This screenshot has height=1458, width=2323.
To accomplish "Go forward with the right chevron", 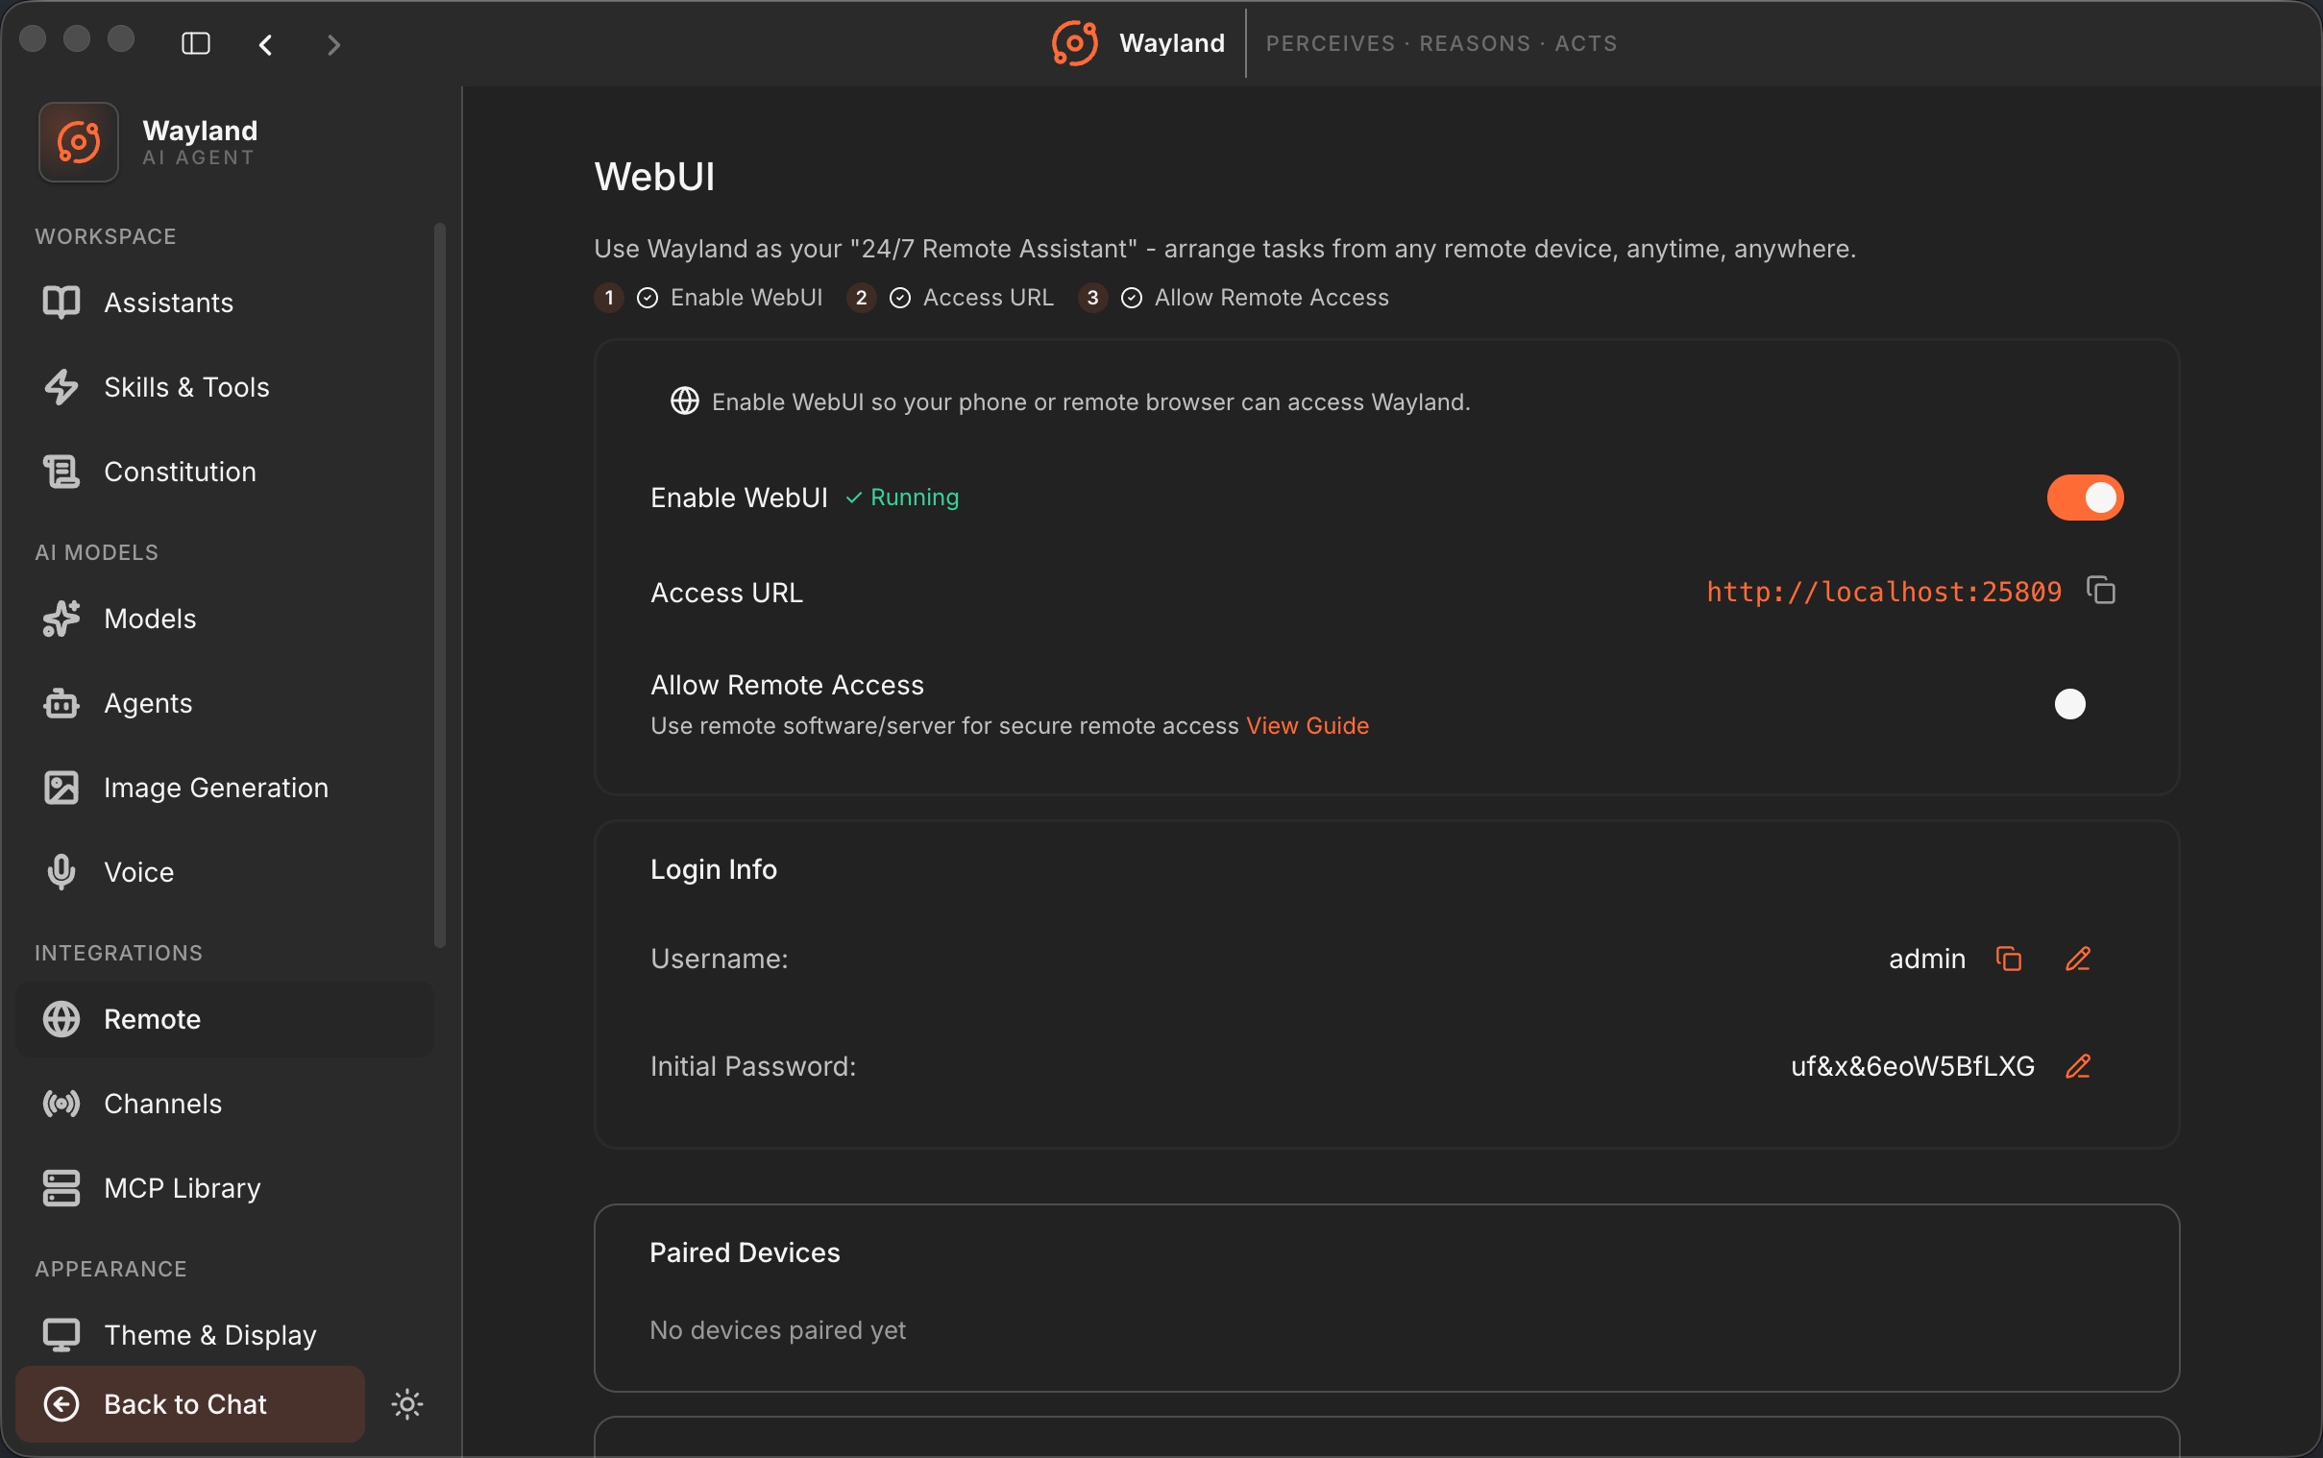I will 333,44.
